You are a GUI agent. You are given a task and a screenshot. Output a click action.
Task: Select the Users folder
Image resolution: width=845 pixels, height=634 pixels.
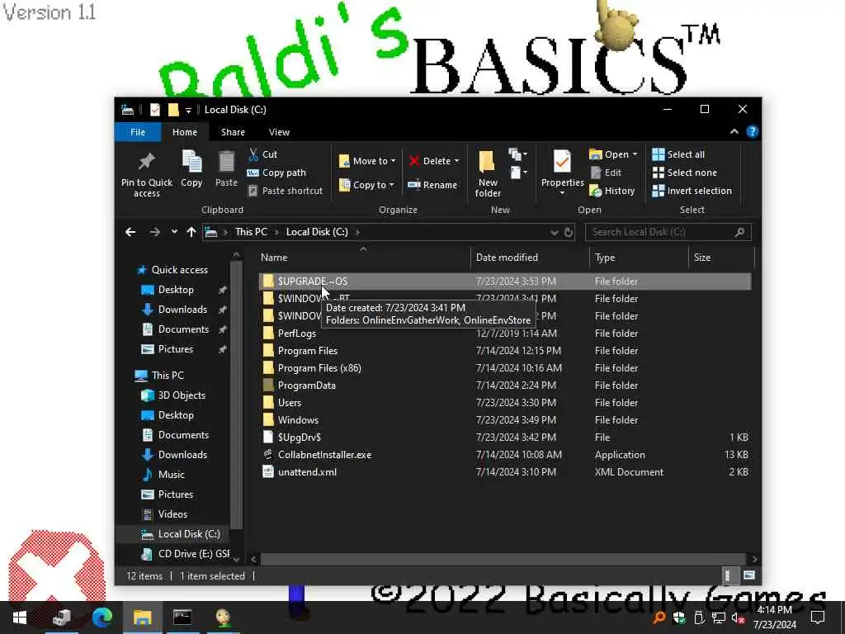[x=505, y=403]
